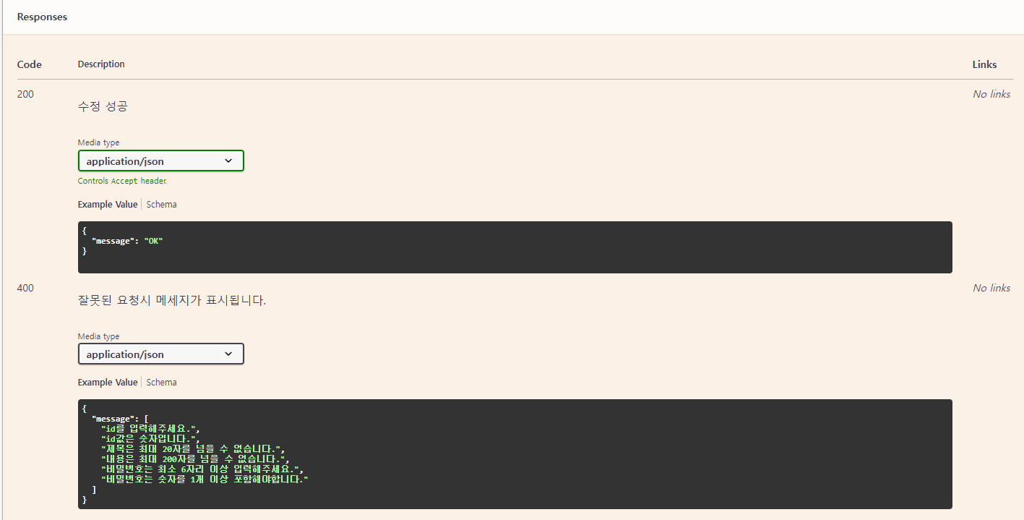
Task: Click the 'Controls Accept header' hint text
Action: click(123, 180)
